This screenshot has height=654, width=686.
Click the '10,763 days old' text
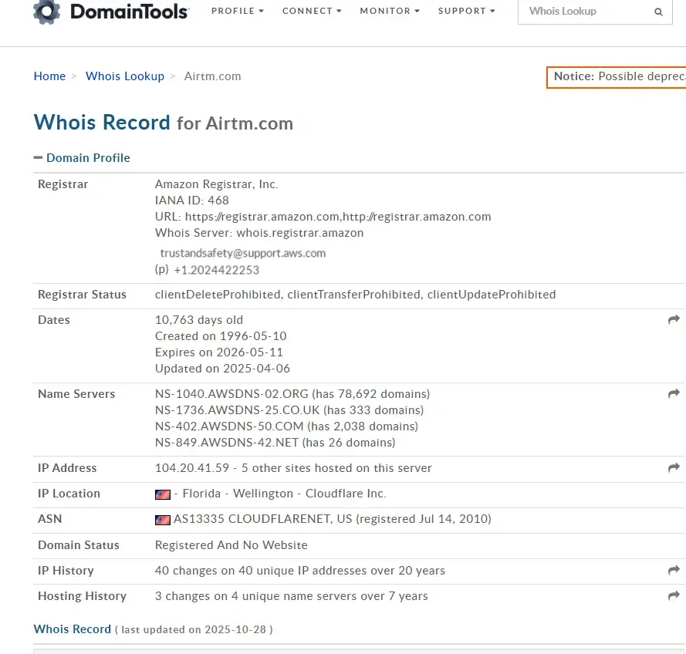(x=199, y=320)
